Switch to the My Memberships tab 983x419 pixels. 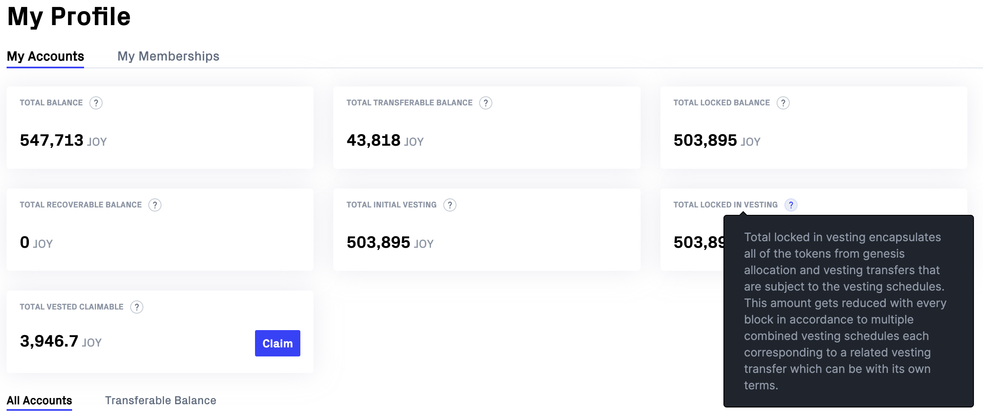[x=169, y=56]
